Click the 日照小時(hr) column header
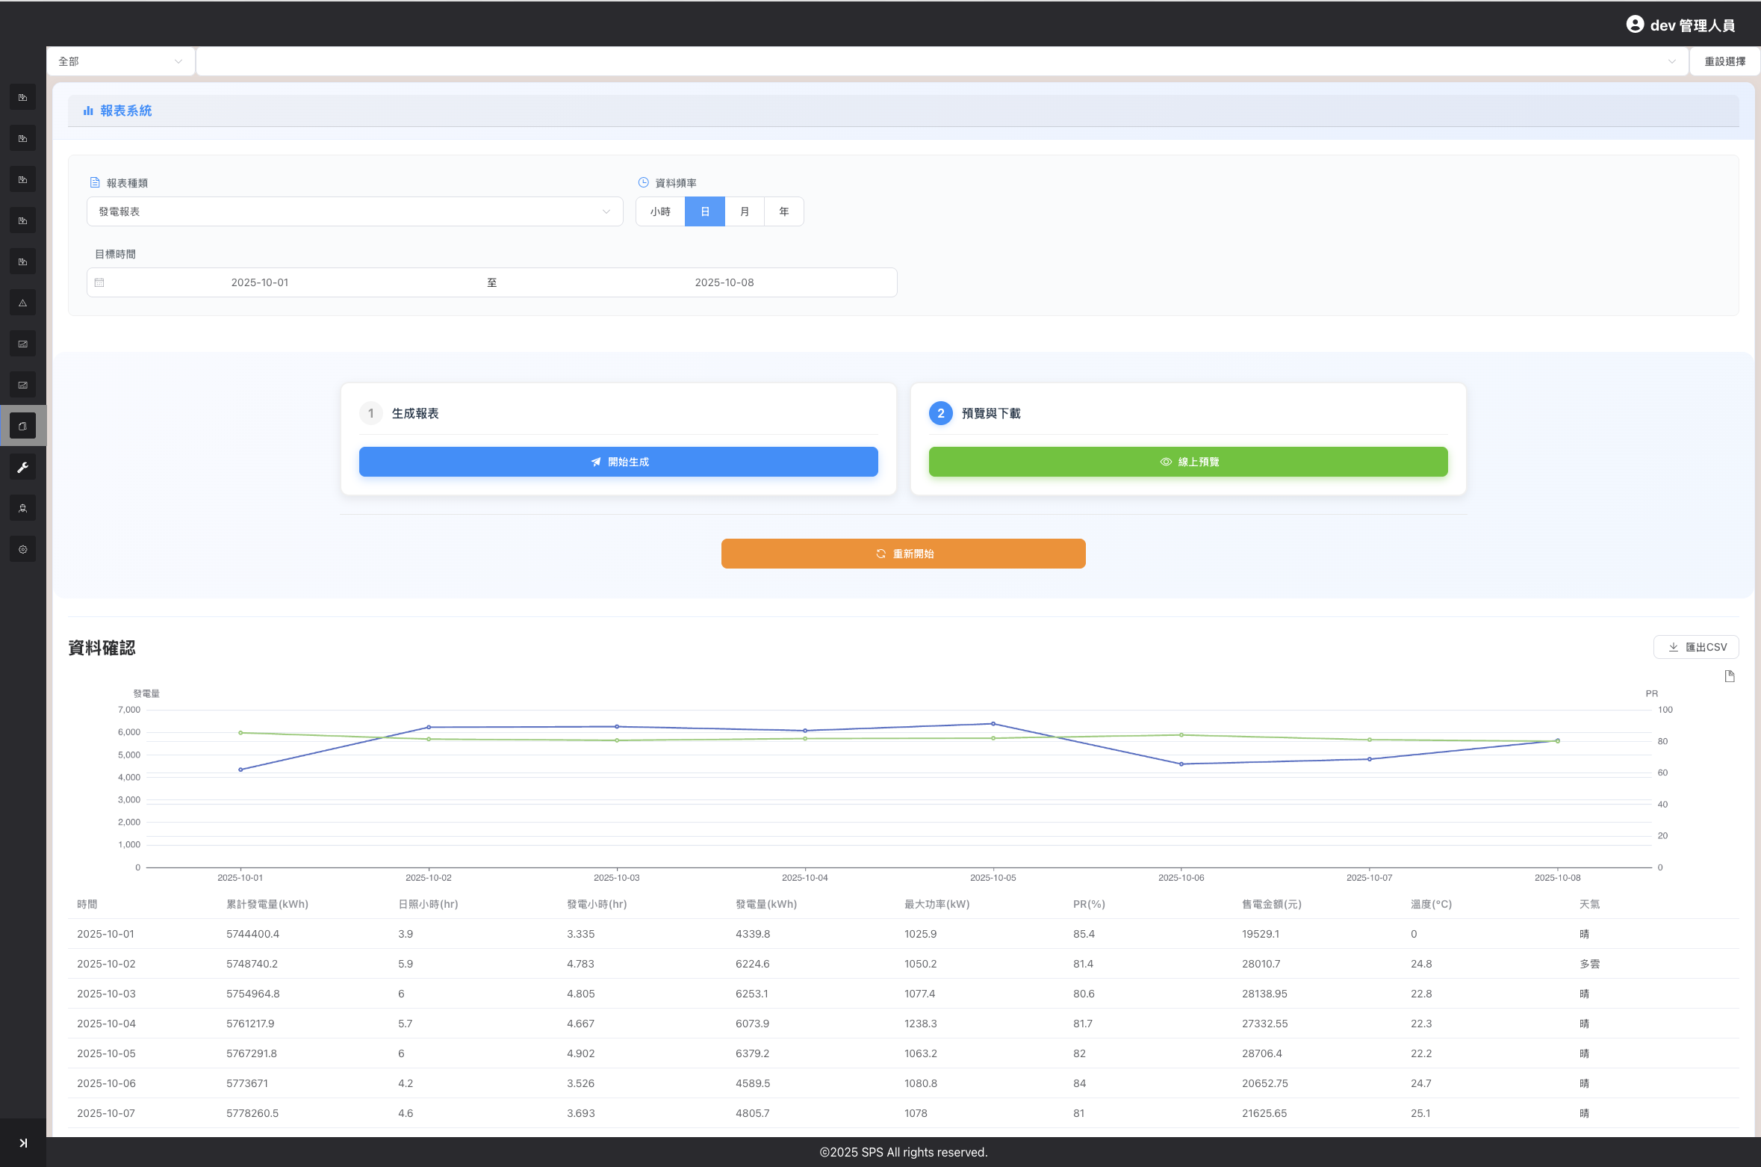 (x=428, y=904)
